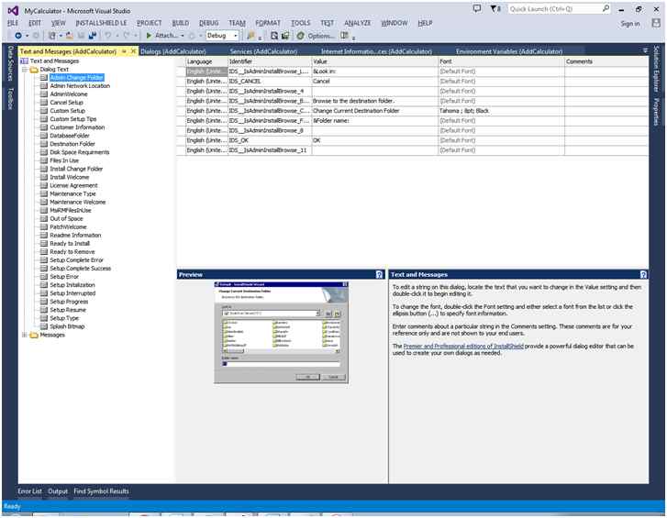Open the Attach button dropdown arrow
Screen dimensions: 667x518
pyautogui.click(x=183, y=36)
